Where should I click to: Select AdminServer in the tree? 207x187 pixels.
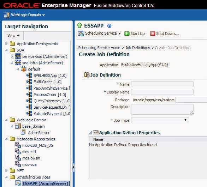(39, 133)
